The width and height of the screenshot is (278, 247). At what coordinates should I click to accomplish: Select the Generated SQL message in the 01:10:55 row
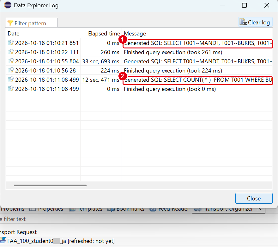(198, 61)
